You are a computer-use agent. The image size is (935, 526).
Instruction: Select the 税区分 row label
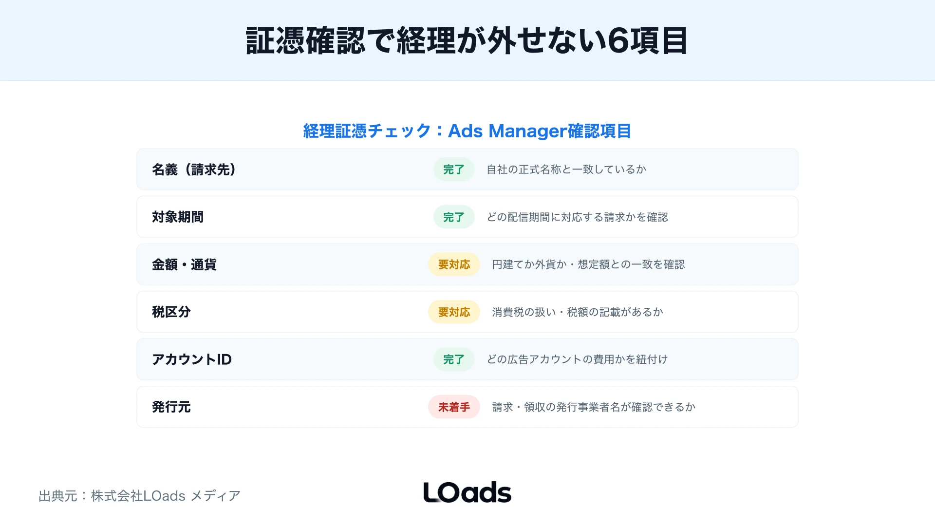(171, 312)
